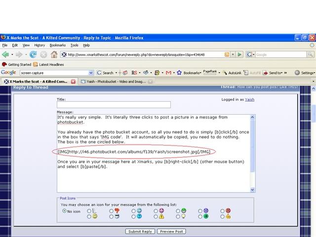Expand the Google toolbar search box dropdown
316x237 pixels.
(x=91, y=73)
